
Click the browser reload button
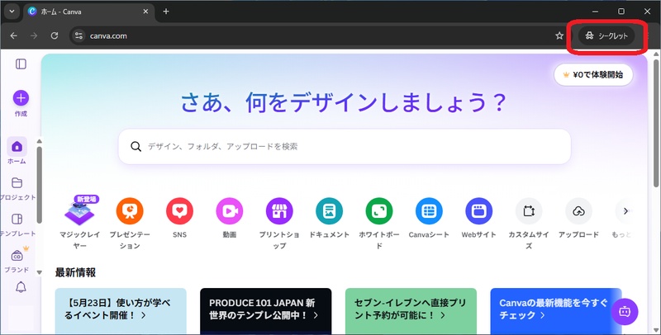point(55,35)
